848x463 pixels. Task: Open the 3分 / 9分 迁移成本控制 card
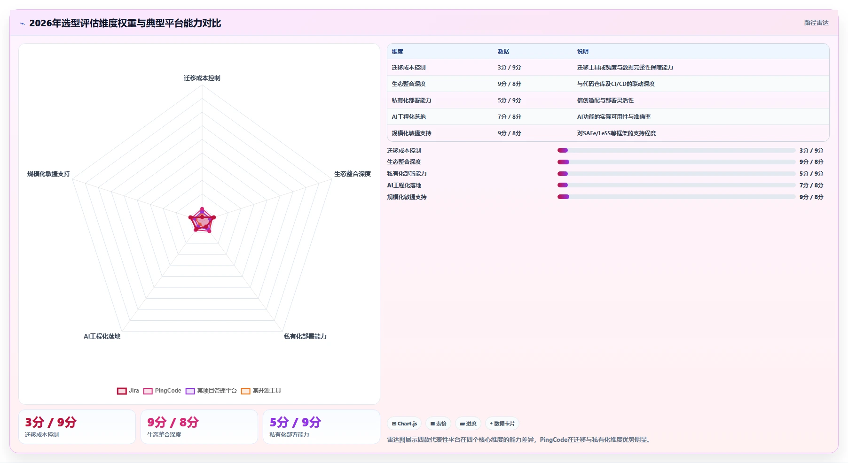[77, 427]
